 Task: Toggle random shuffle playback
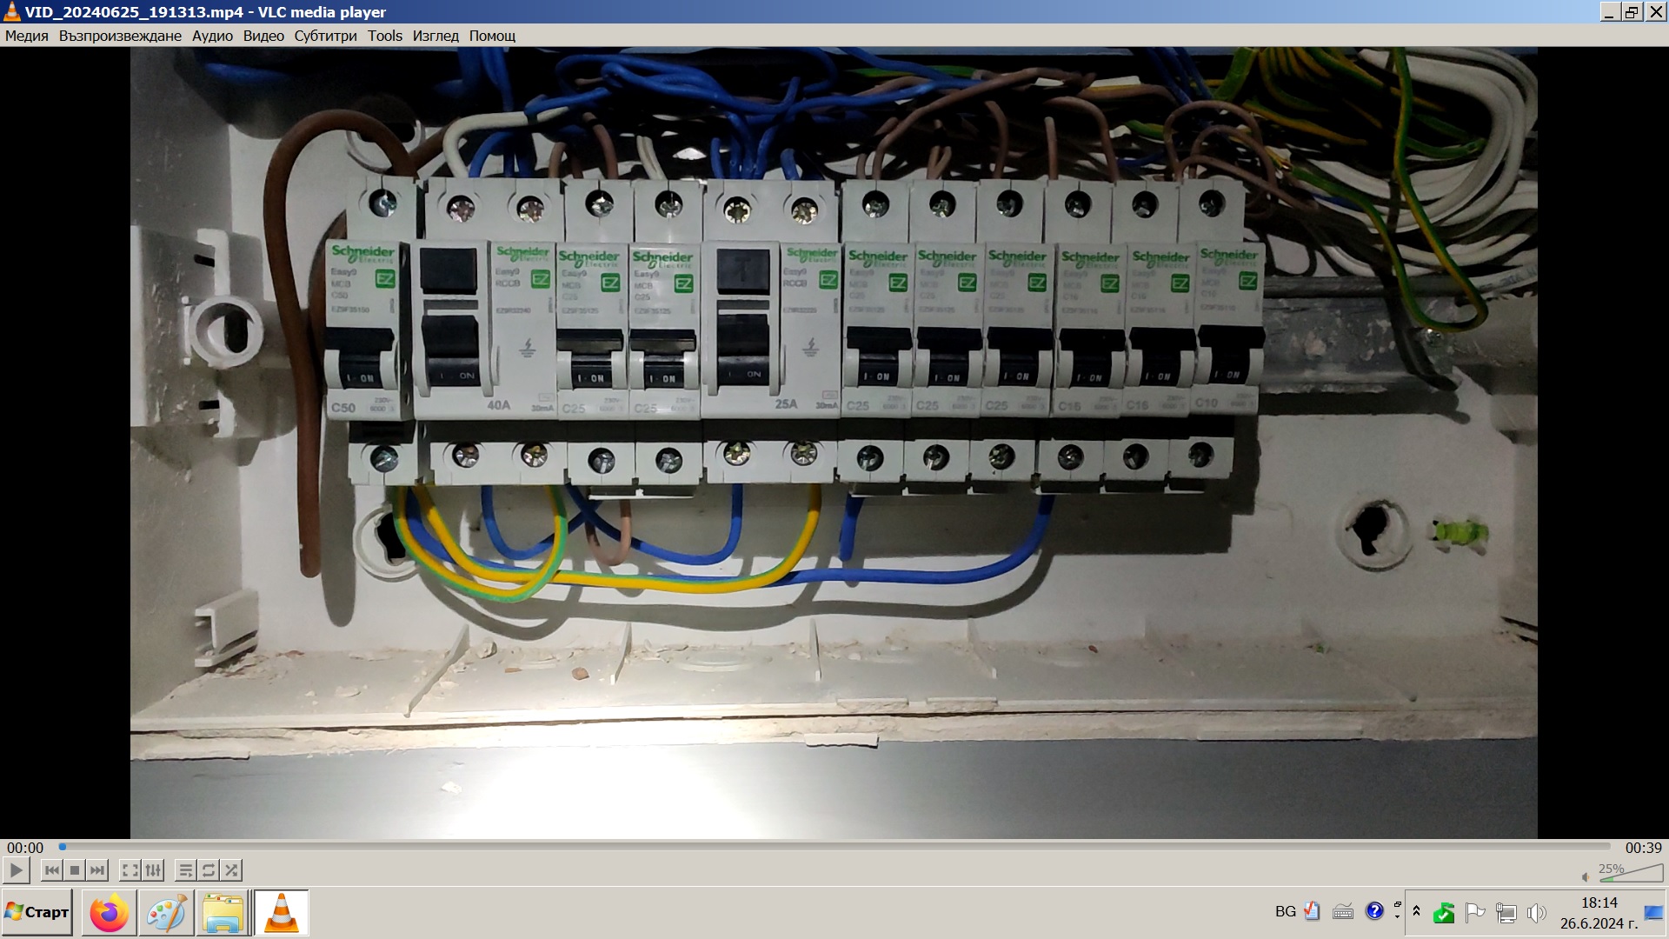tap(231, 870)
